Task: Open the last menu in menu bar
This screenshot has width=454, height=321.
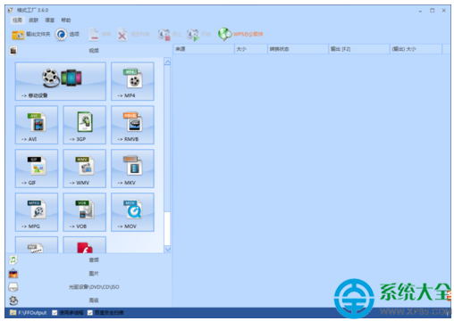Action: pos(66,21)
